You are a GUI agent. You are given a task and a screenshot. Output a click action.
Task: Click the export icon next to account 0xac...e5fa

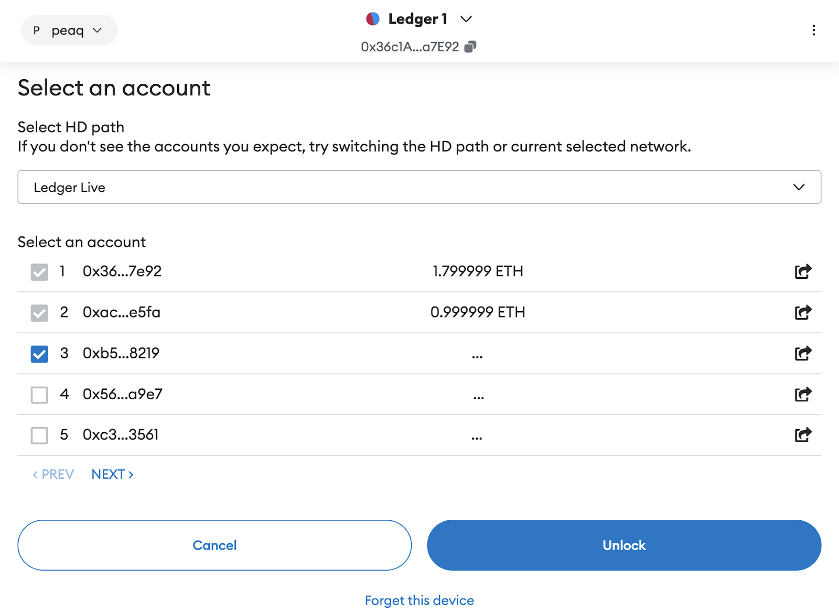pos(803,312)
